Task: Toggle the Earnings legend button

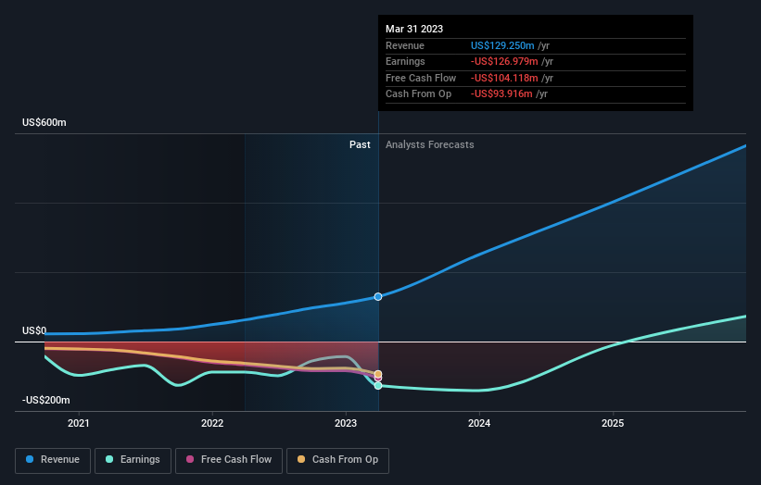Action: pos(133,460)
